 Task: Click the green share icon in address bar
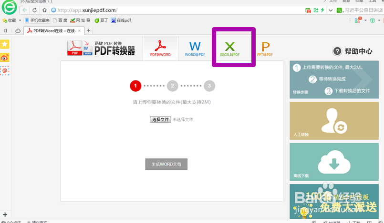[x=316, y=10]
